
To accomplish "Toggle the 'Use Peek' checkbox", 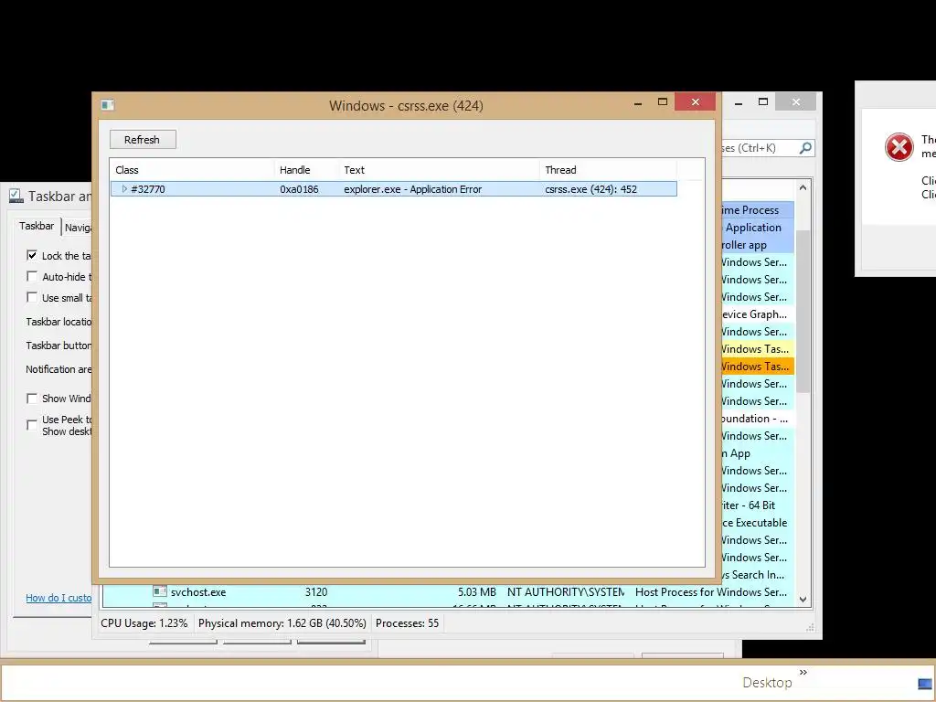I will 32,425.
